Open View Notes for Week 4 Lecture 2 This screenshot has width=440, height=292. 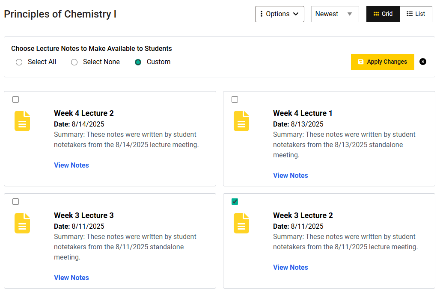(x=71, y=165)
